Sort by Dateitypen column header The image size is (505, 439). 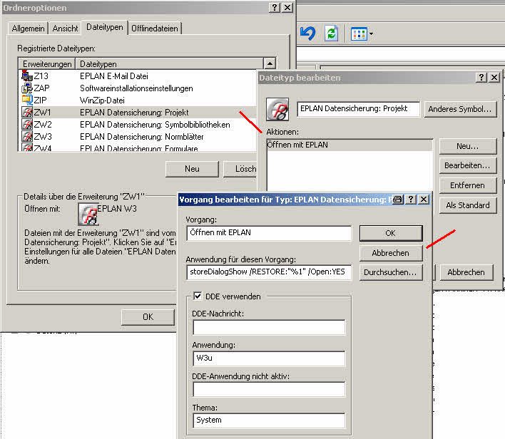(x=169, y=63)
